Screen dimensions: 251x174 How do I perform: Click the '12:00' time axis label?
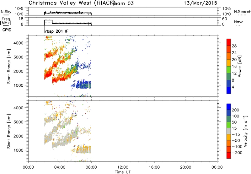pos(123,167)
